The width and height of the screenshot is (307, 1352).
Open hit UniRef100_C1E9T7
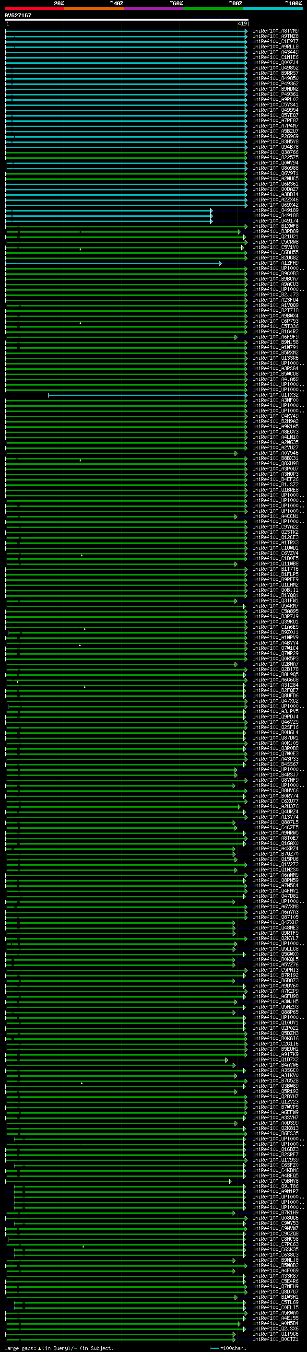click(x=275, y=41)
